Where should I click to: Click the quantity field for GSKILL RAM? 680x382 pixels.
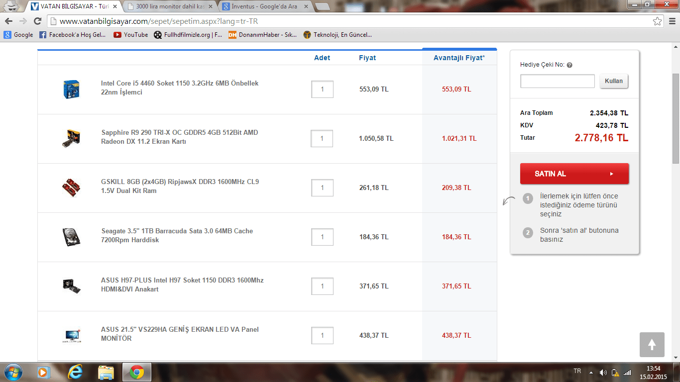(x=322, y=188)
